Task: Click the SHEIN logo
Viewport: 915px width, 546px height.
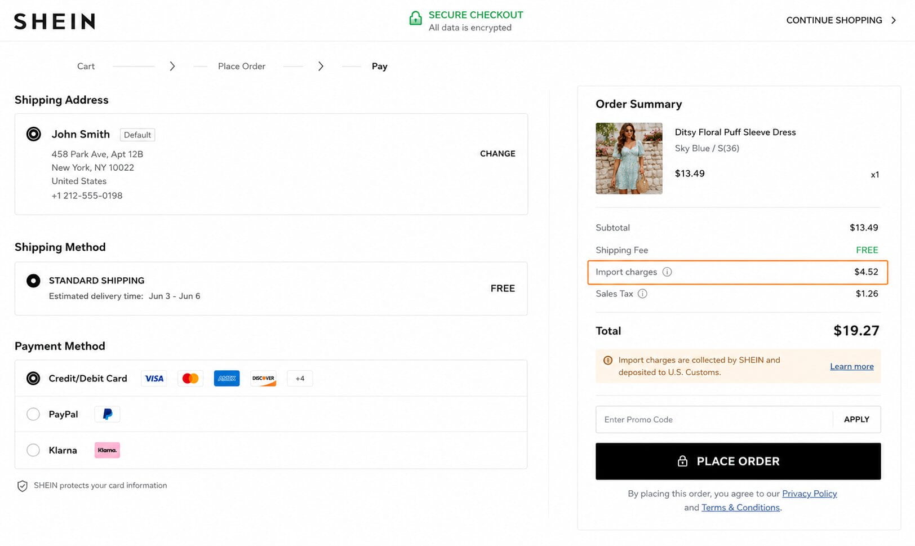Action: pos(55,21)
